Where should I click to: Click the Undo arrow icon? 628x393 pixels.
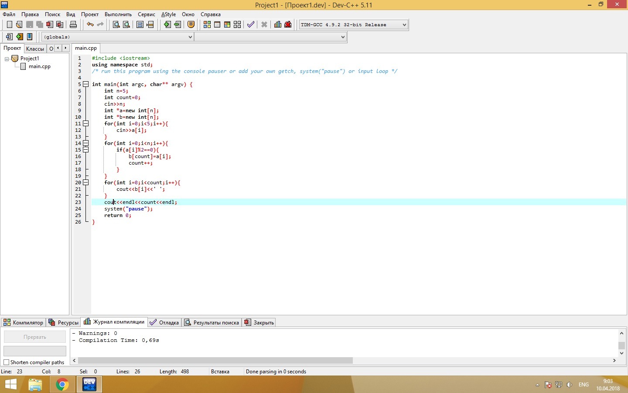coord(90,25)
